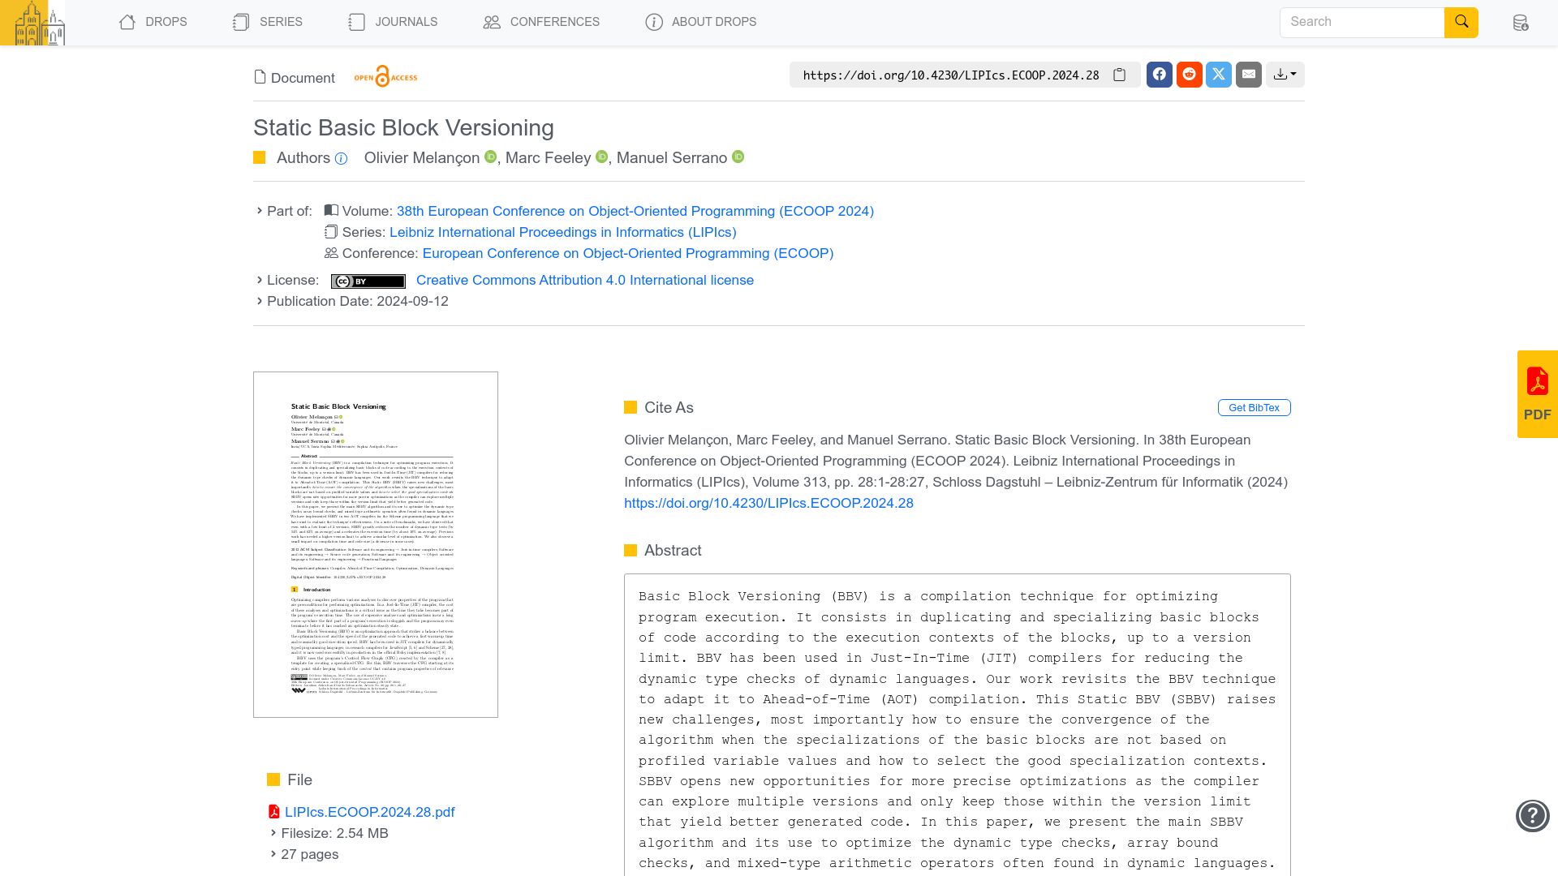Click the DROPS logo in top-left corner

tap(32, 23)
